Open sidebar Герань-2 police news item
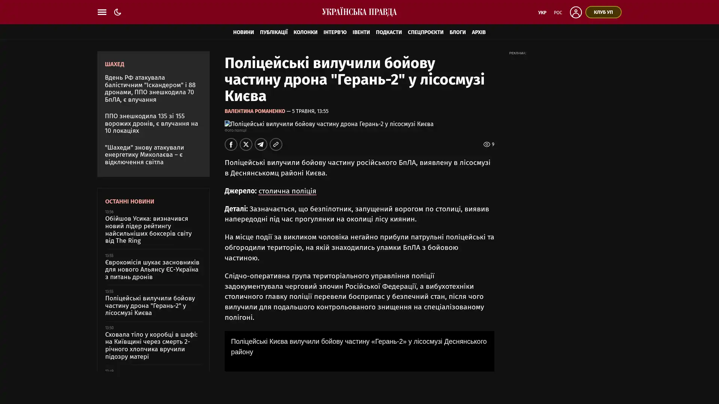 pos(150,306)
